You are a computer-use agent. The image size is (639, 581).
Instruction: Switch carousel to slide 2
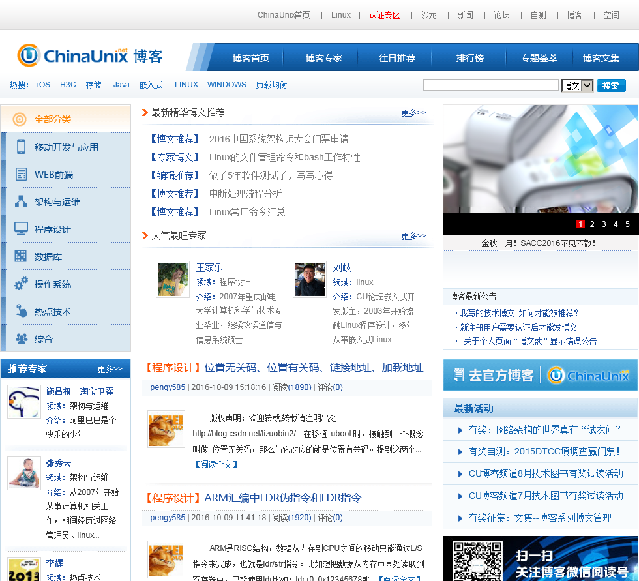(x=592, y=224)
